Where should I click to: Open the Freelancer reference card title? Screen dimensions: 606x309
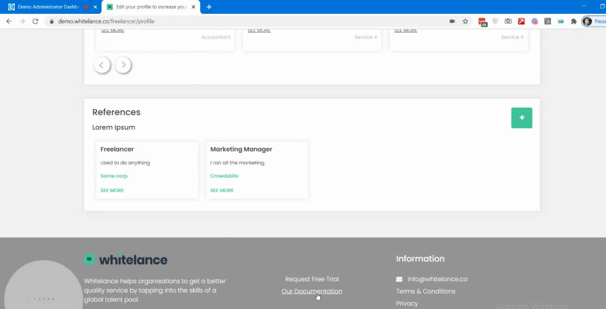point(117,149)
